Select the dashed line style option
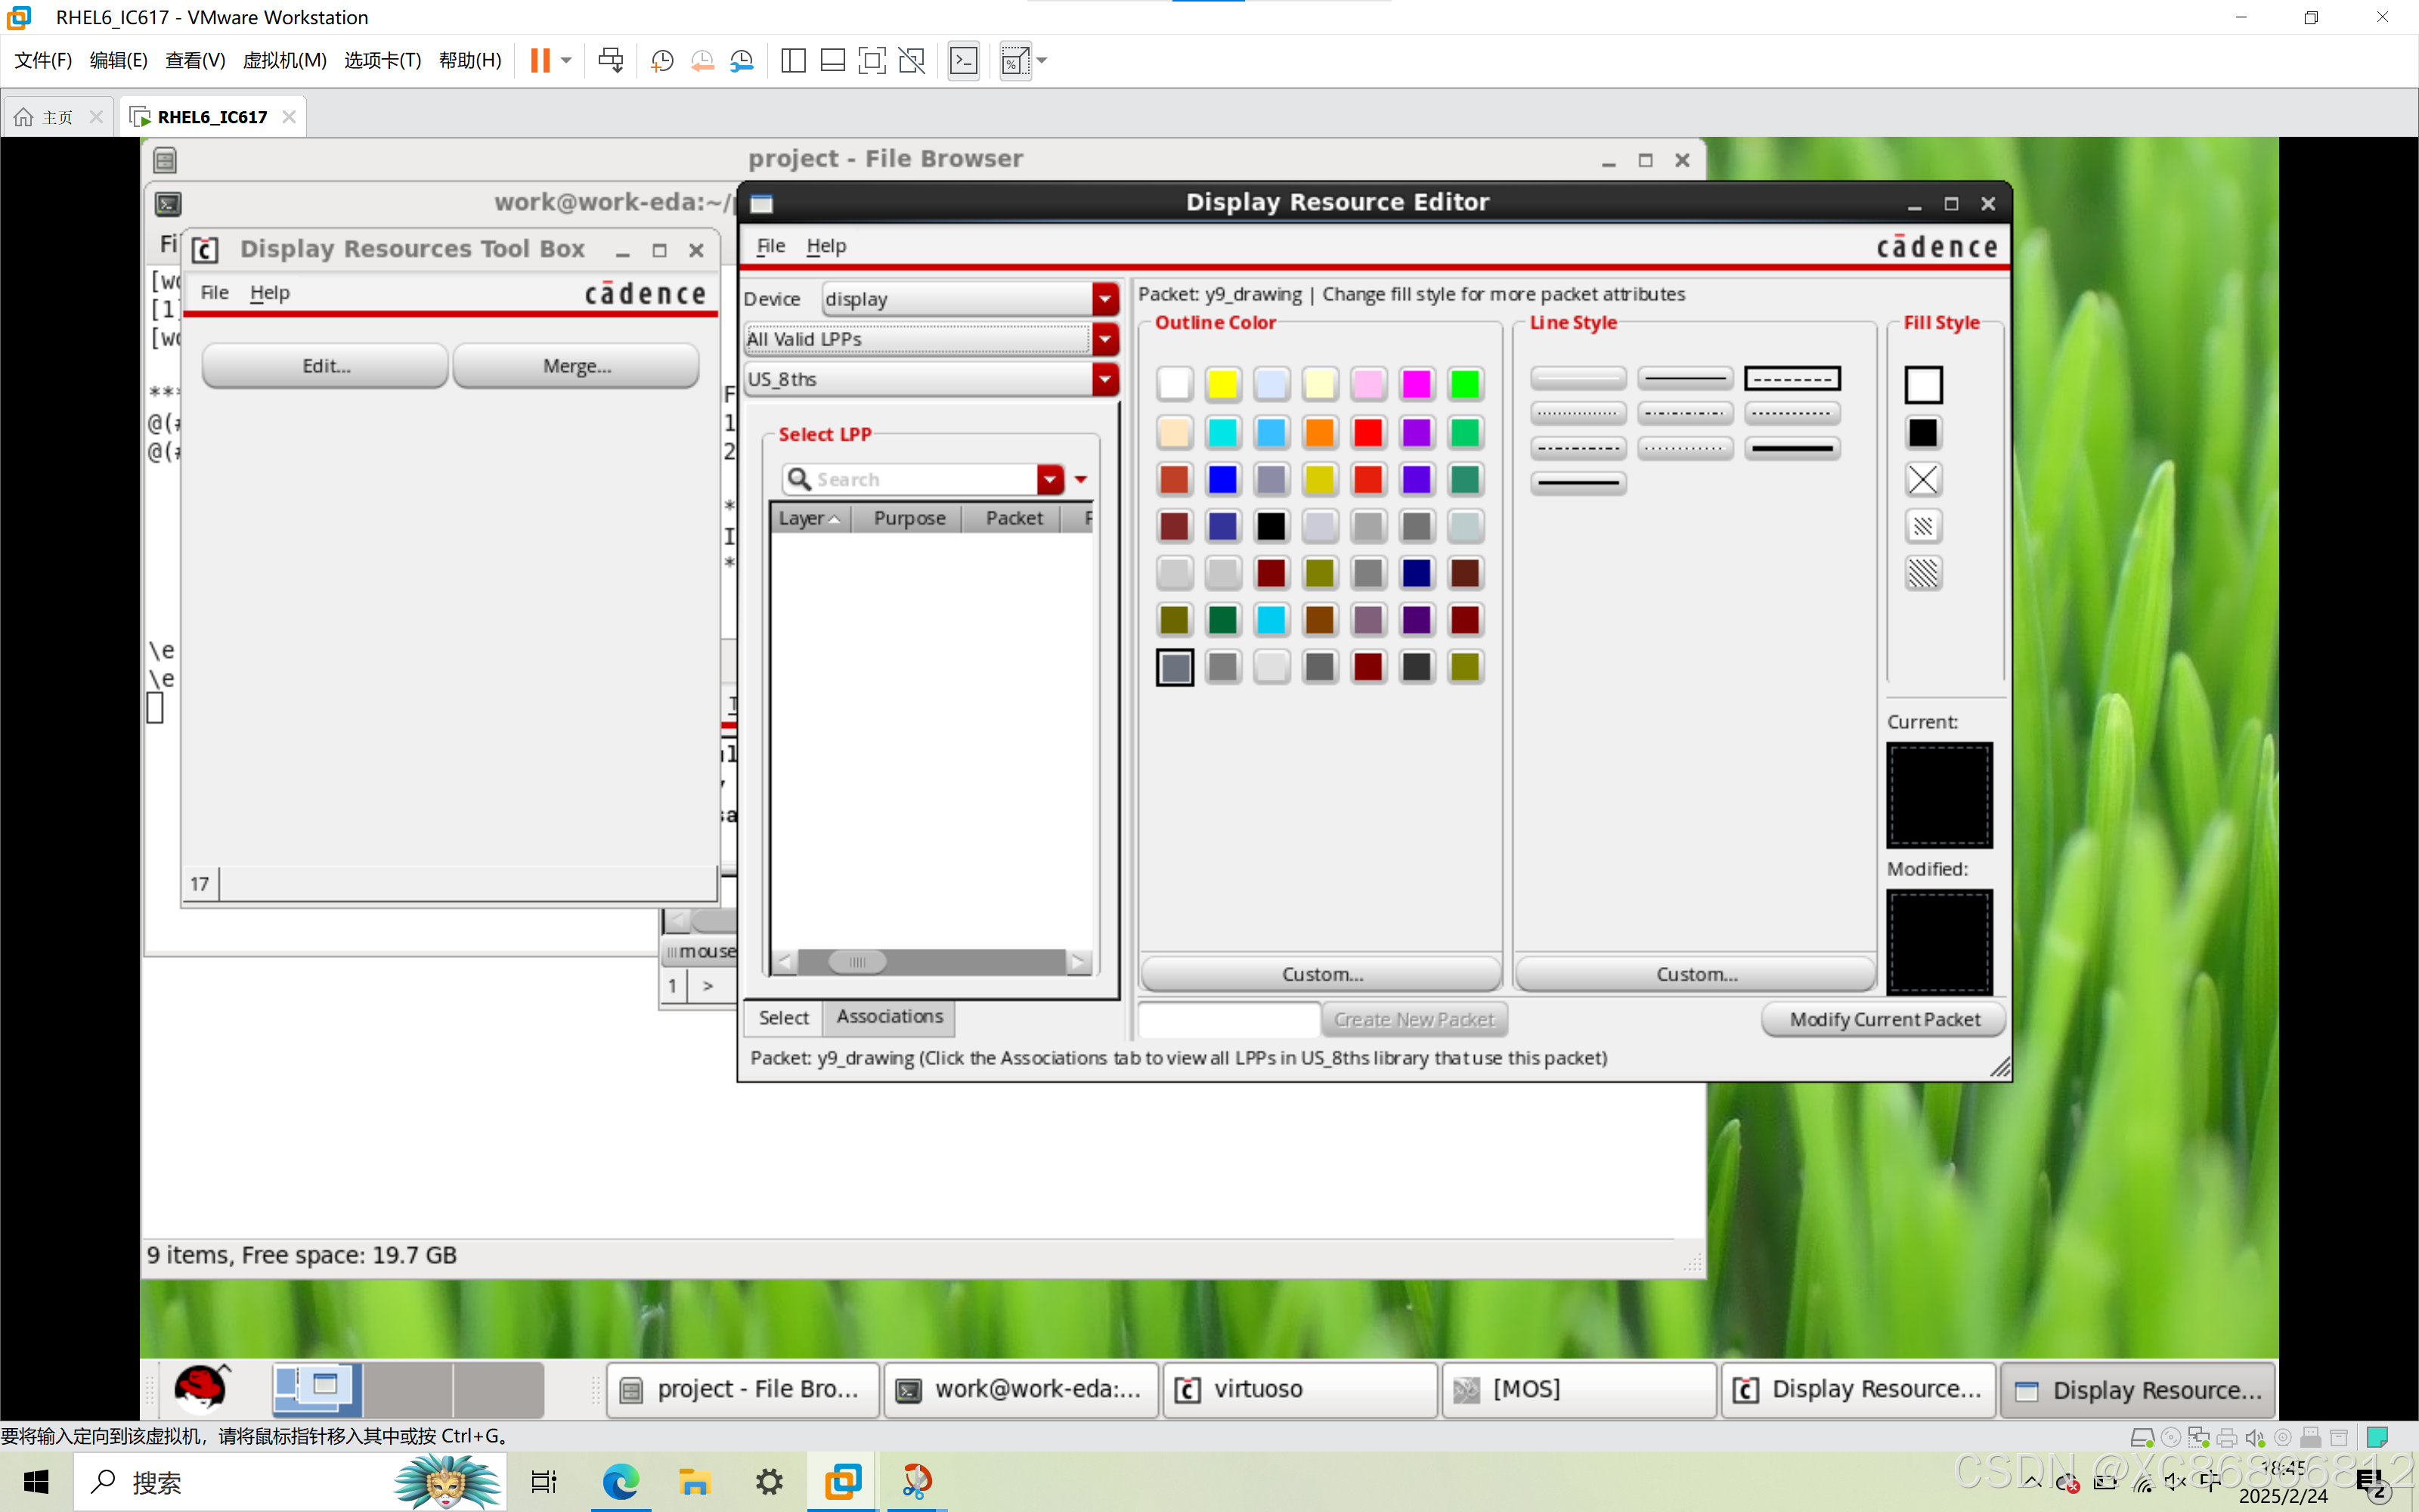This screenshot has width=2419, height=1512. 1792,379
